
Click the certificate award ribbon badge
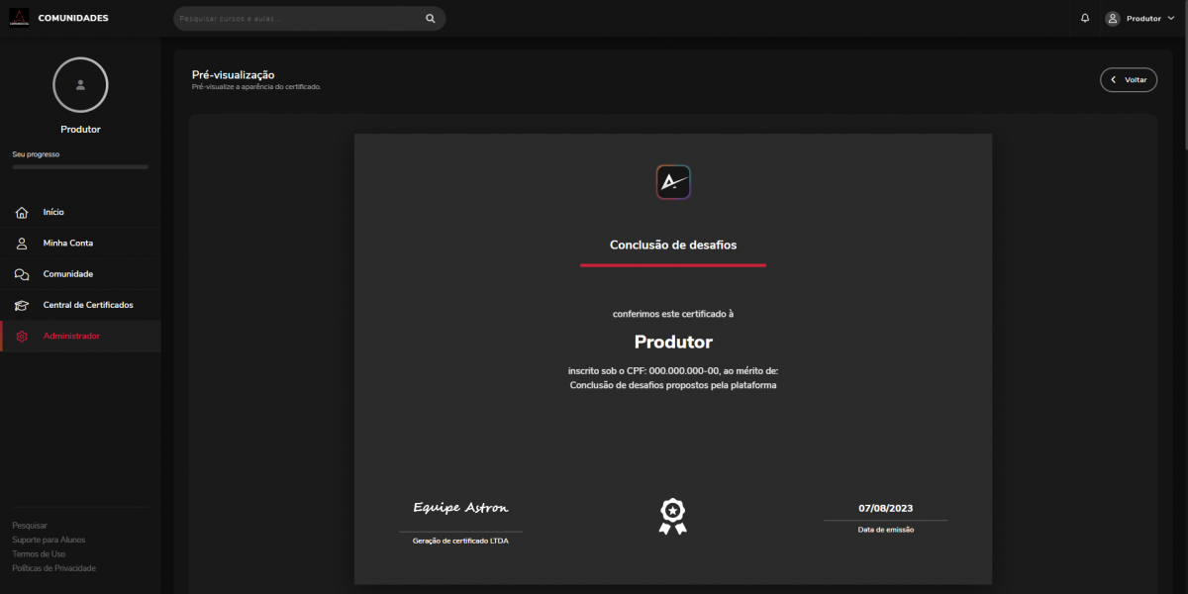tap(673, 516)
